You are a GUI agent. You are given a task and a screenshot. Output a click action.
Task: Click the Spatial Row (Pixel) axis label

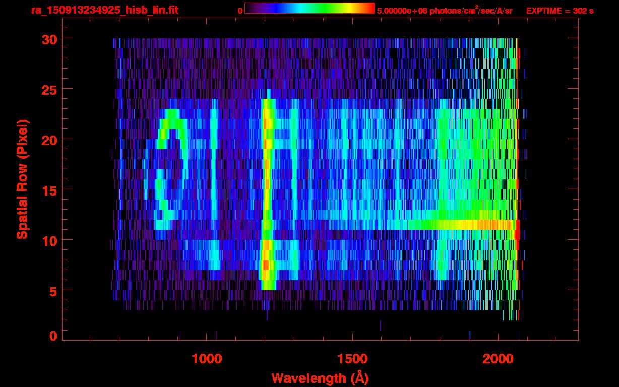22,179
